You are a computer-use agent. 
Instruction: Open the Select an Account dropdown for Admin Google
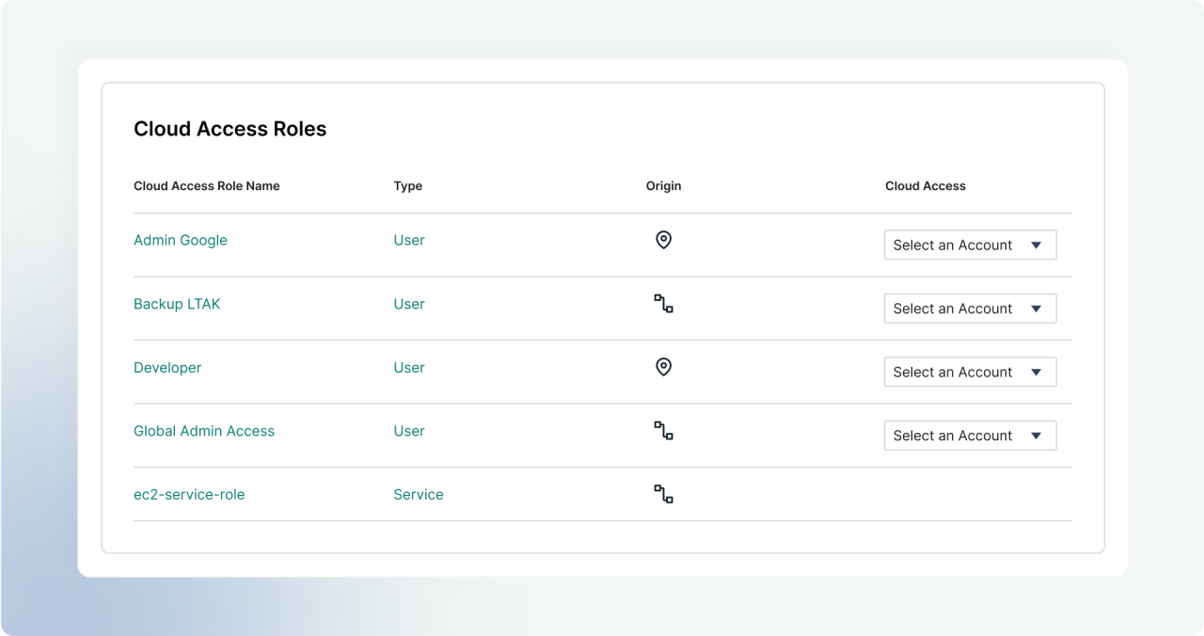(970, 245)
